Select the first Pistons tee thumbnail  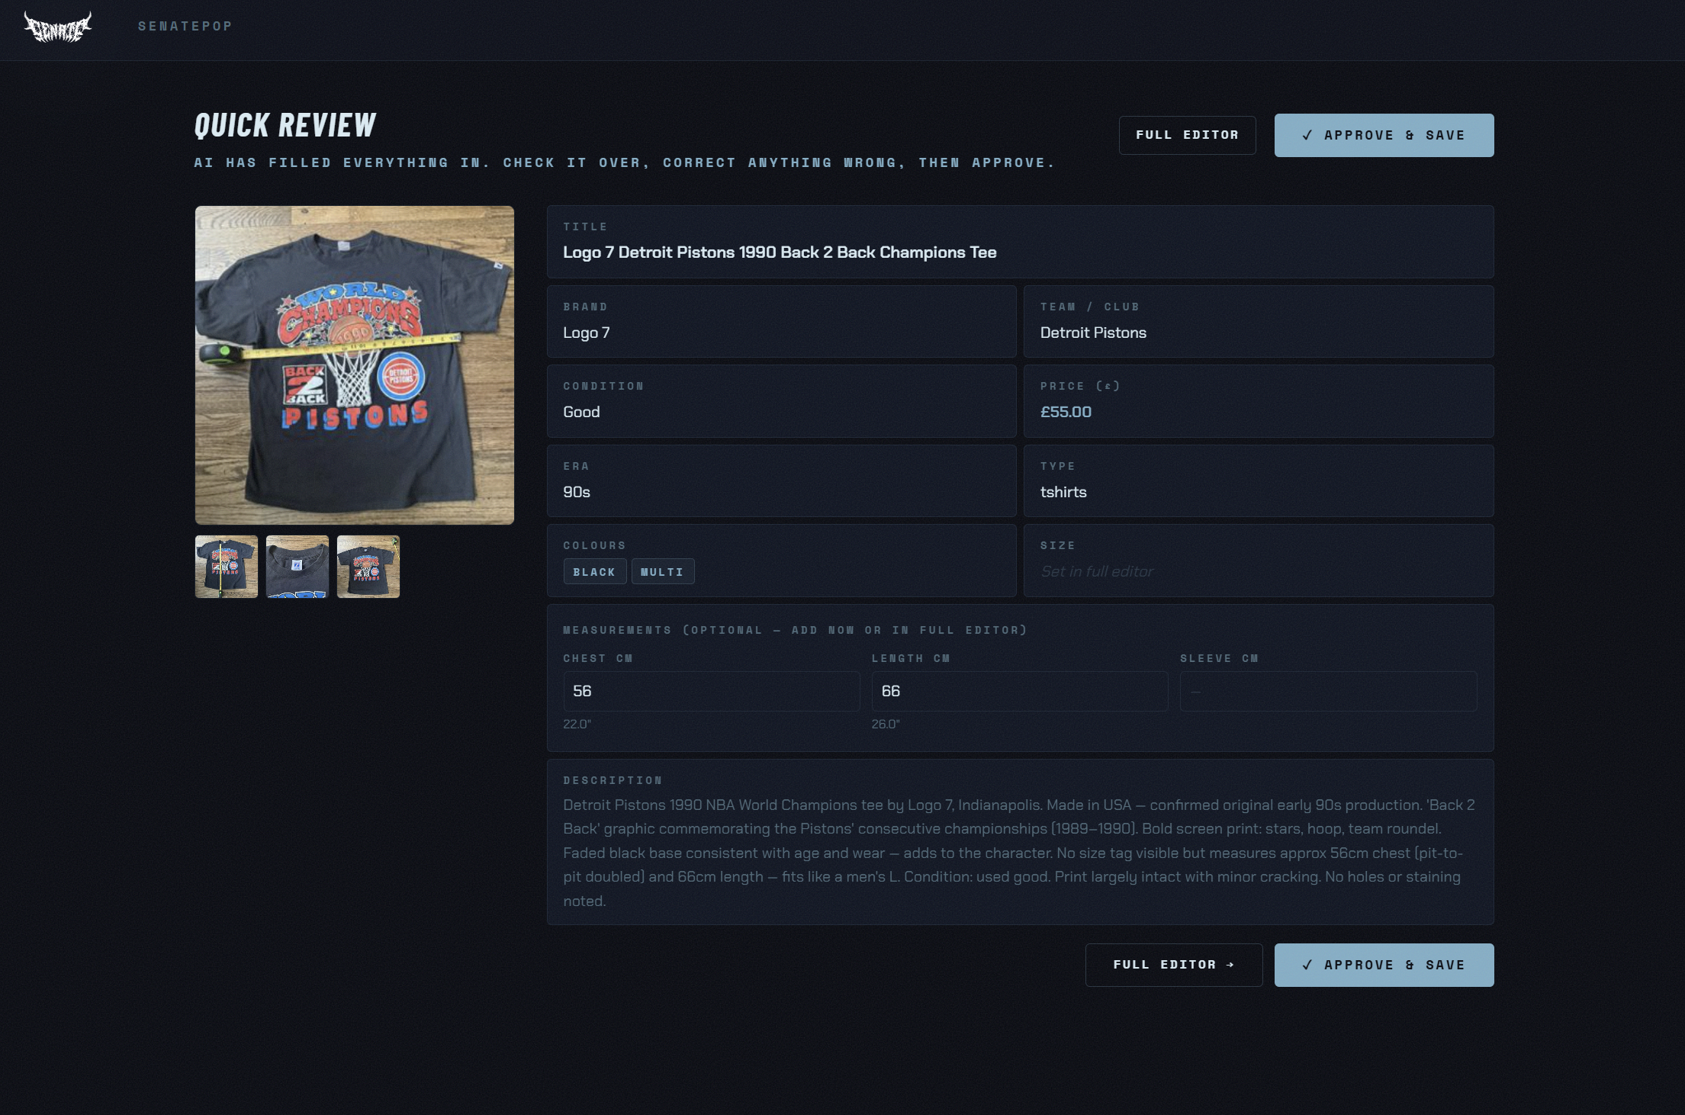click(x=226, y=567)
